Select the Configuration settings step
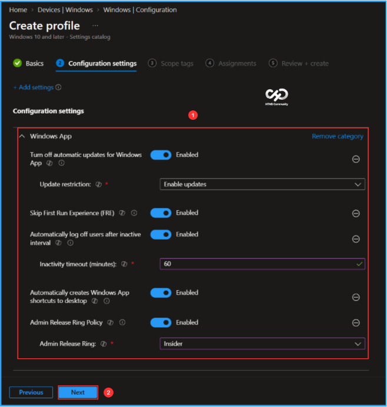This screenshot has height=407, width=387. (96, 63)
